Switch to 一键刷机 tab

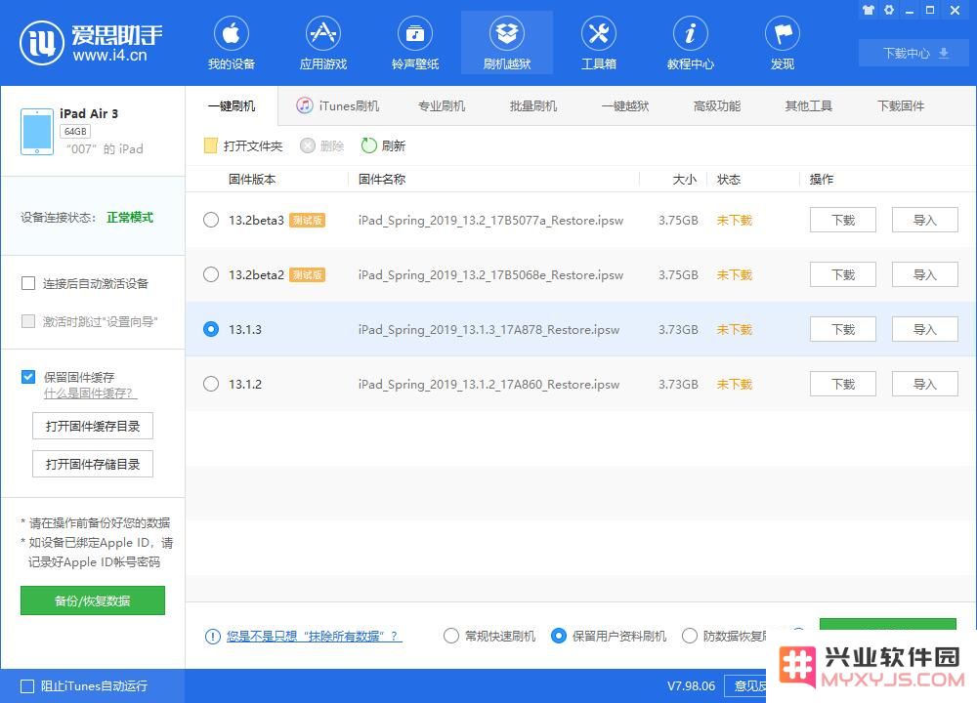pos(232,106)
